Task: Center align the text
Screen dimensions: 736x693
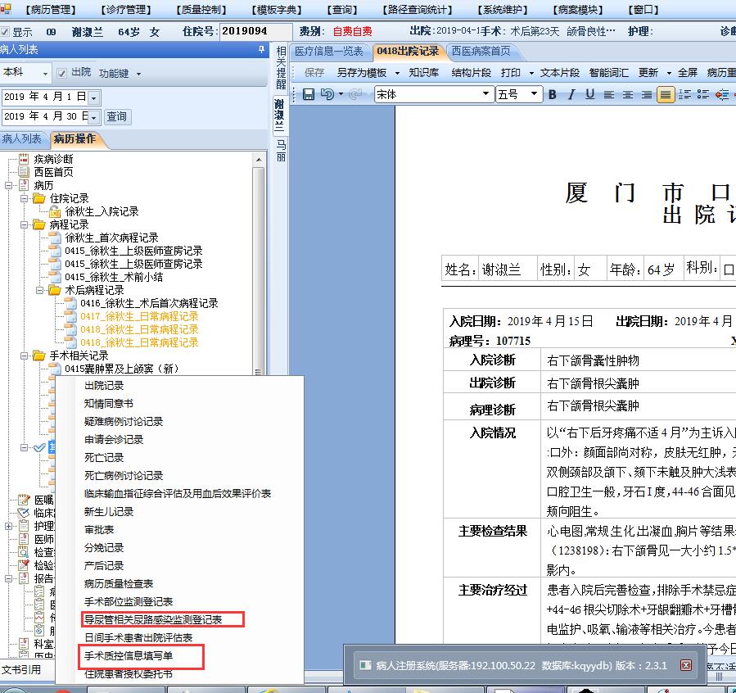Action: pos(628,94)
